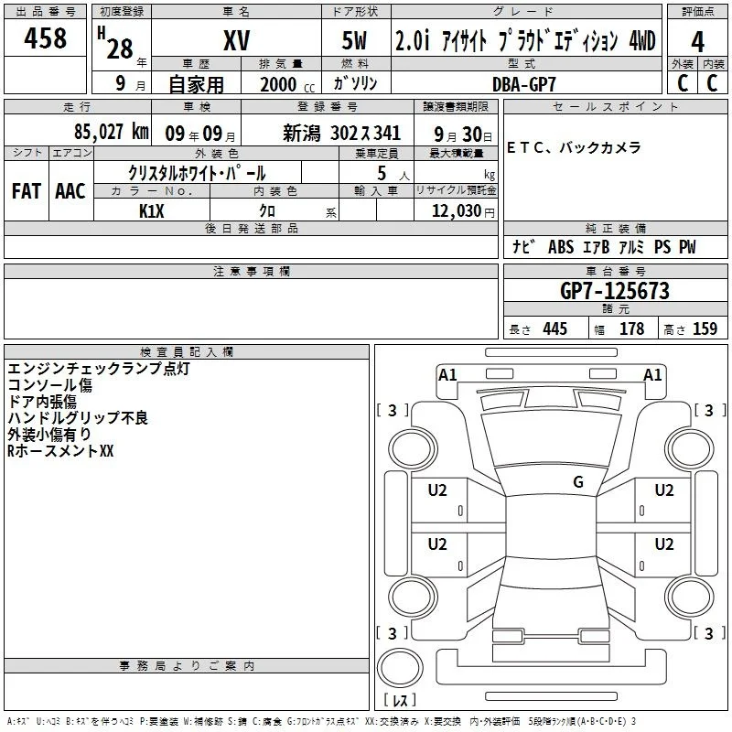Click the note 外装小傷有り
This screenshot has width=732, height=732.
[49, 434]
